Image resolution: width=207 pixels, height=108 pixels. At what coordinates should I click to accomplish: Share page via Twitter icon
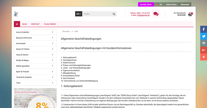coord(203,36)
